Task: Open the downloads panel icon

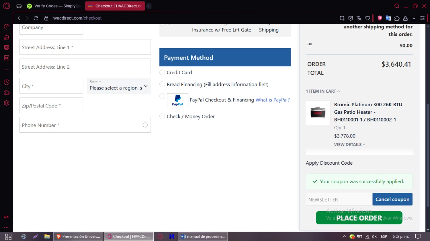Action: [x=414, y=18]
